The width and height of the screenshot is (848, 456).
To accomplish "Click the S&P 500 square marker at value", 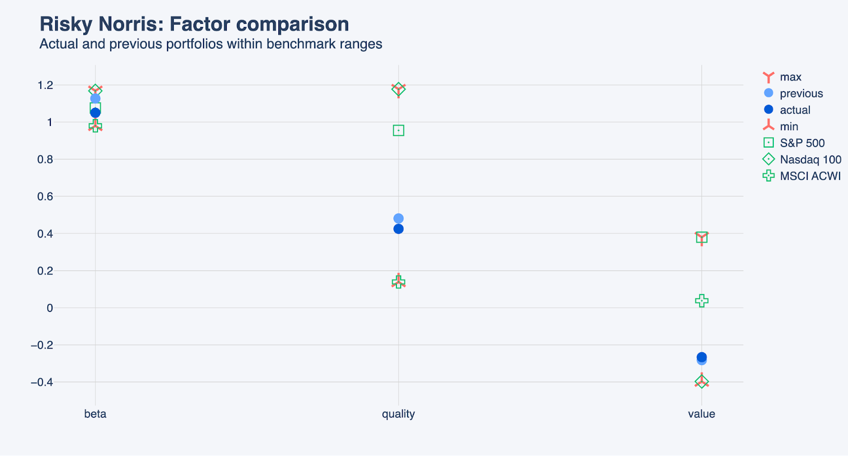I will pos(702,238).
